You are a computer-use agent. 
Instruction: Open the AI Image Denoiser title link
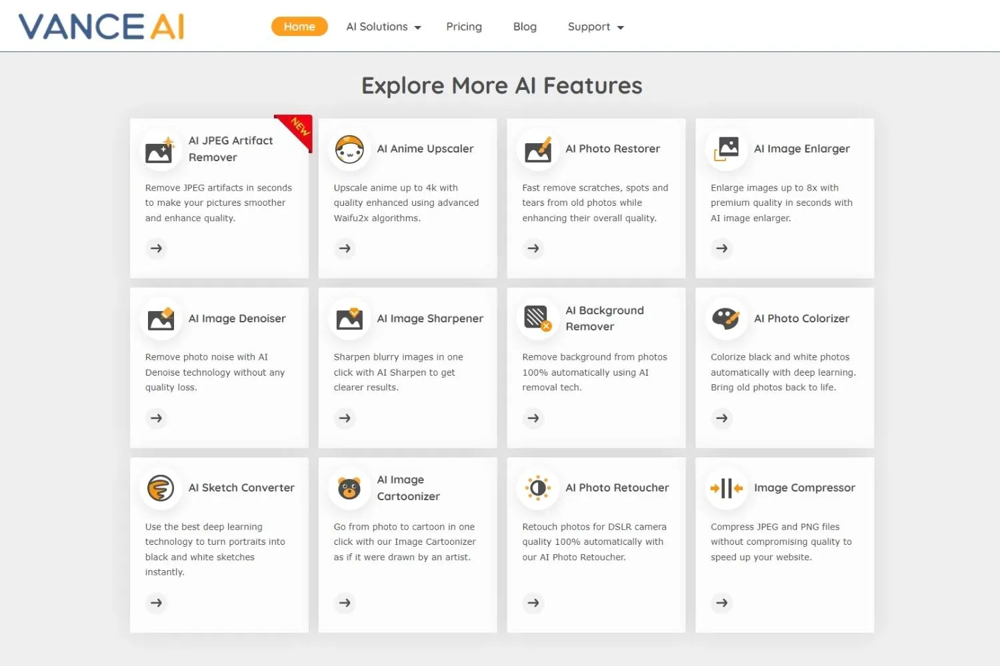237,318
